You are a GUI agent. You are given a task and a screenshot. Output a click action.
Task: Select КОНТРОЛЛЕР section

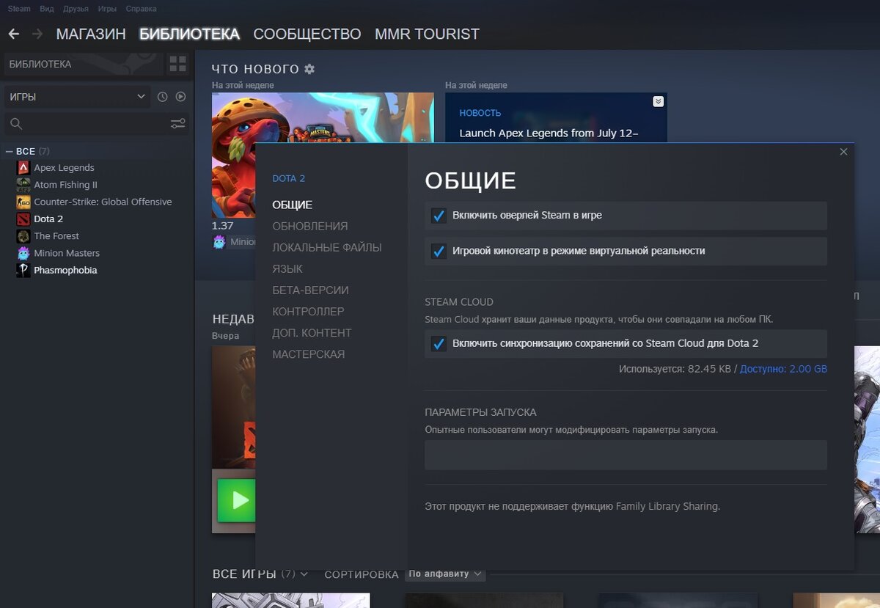click(x=308, y=312)
